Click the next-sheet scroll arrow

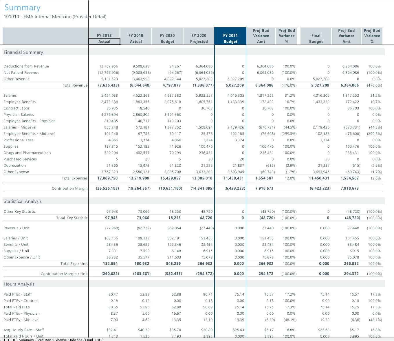[9, 339]
